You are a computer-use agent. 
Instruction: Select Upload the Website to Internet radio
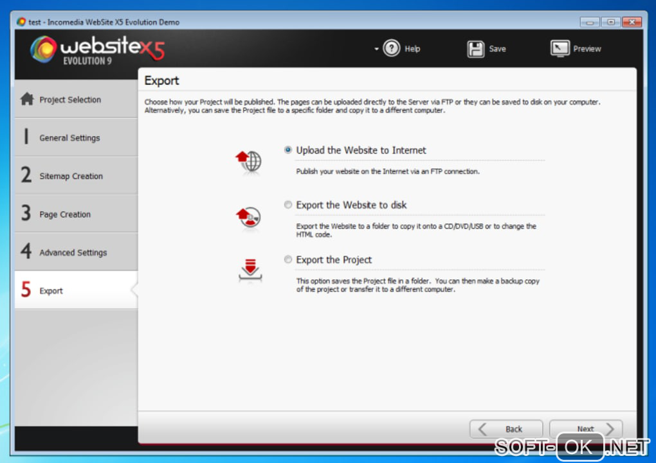pos(288,150)
